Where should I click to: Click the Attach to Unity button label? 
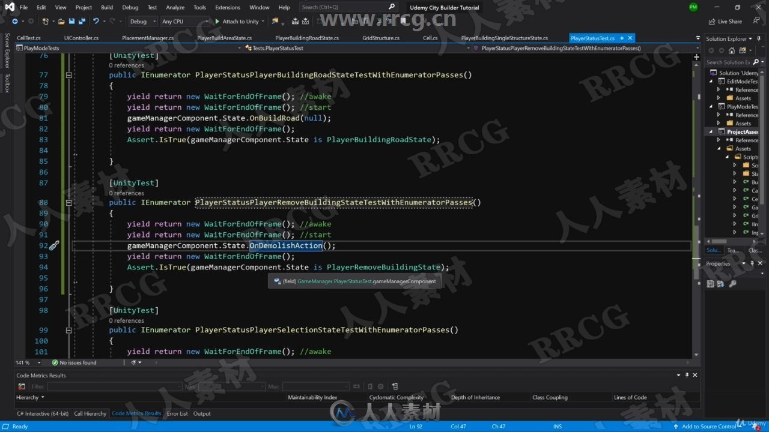click(241, 22)
